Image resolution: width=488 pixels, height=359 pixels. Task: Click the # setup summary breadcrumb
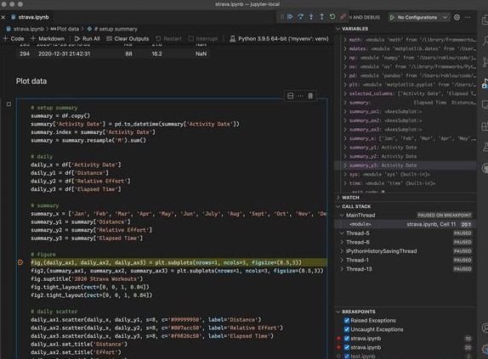click(112, 29)
